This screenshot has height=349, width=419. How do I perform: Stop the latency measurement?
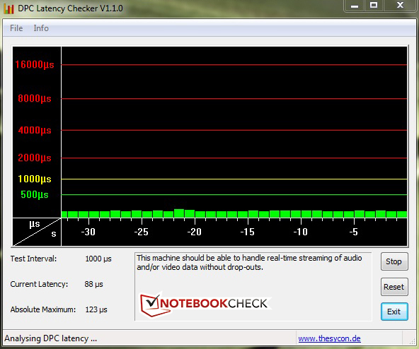(394, 261)
